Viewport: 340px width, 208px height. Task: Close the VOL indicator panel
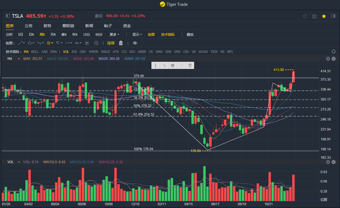333,162
